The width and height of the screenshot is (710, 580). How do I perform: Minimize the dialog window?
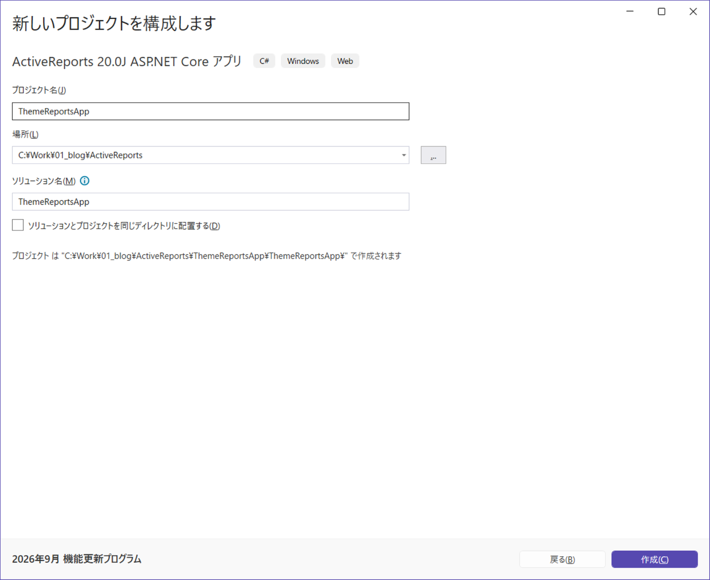(x=630, y=11)
